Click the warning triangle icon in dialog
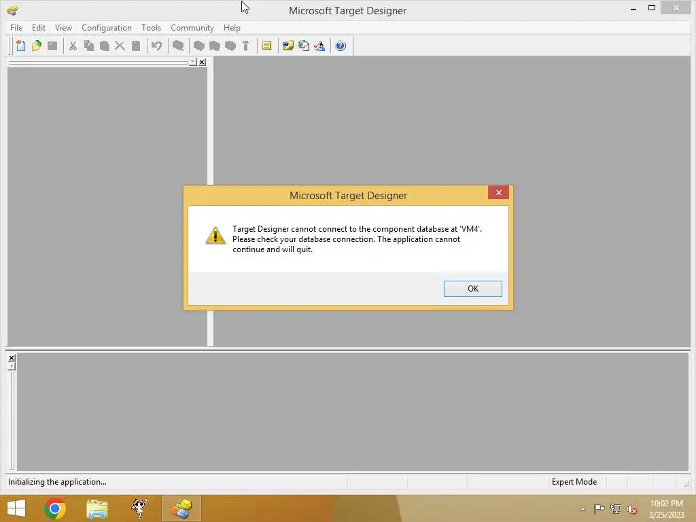The height and width of the screenshot is (522, 696). tap(215, 235)
